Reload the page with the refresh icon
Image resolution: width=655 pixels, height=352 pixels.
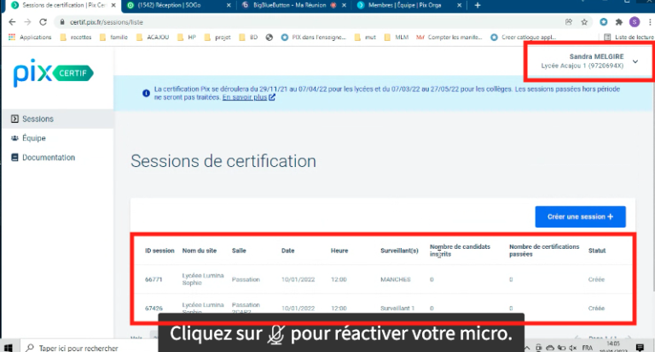click(x=43, y=22)
